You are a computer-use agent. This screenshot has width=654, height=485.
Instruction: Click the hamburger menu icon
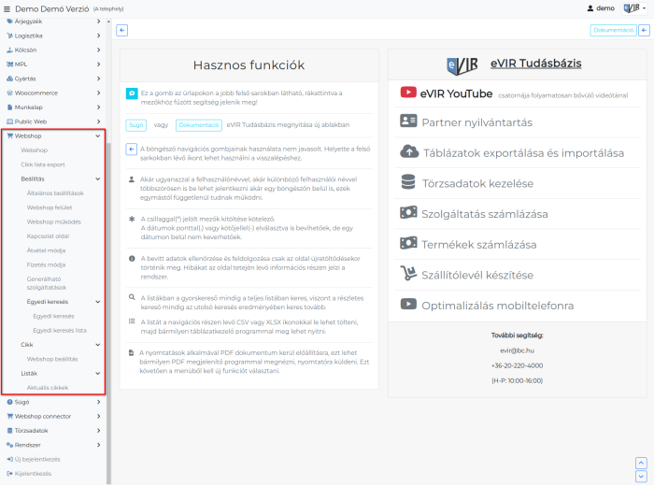click(x=7, y=7)
